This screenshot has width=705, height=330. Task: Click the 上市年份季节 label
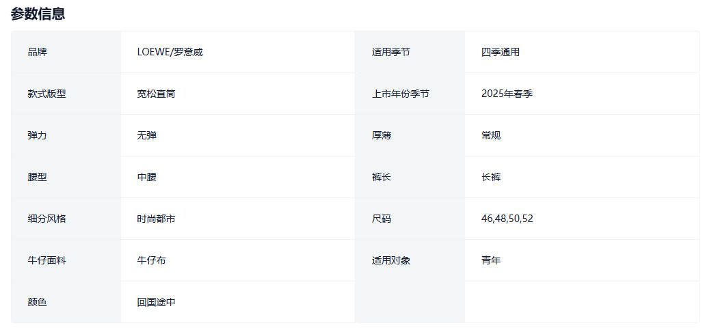tap(401, 94)
